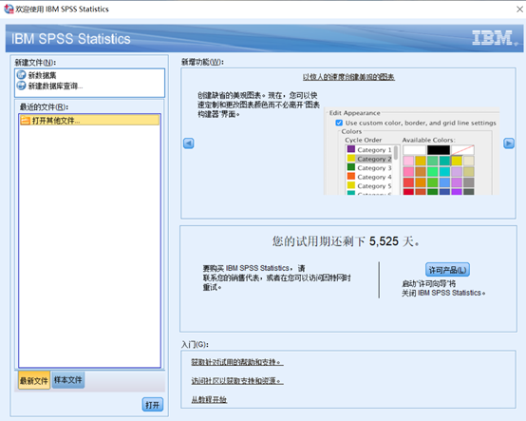Select the 新建数据库查询... entry text
Screen dimensions: 526x421
pyautogui.click(x=55, y=86)
